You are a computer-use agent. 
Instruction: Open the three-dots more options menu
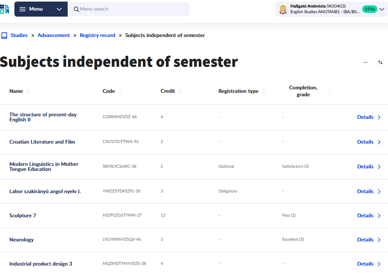click(365, 62)
